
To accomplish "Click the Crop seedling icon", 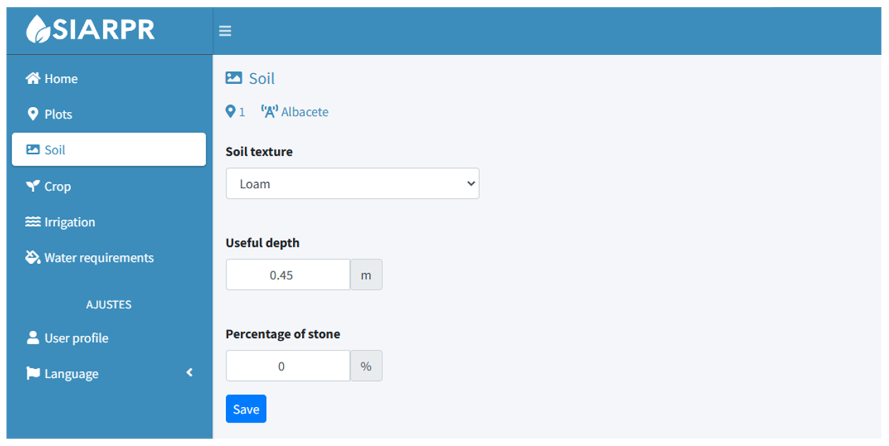I will coord(33,186).
